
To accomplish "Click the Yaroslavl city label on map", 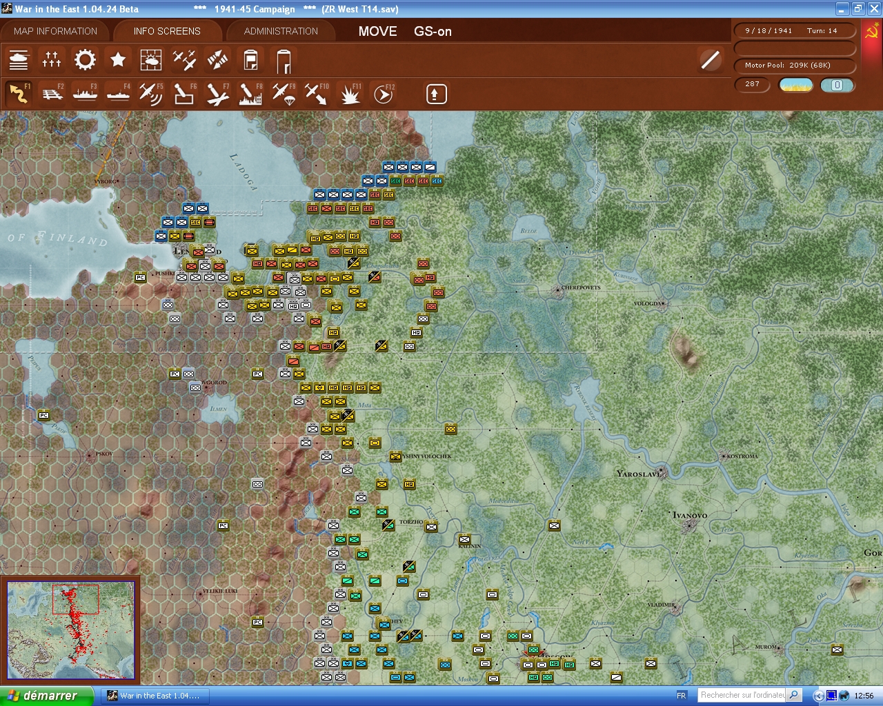I will pyautogui.click(x=640, y=474).
